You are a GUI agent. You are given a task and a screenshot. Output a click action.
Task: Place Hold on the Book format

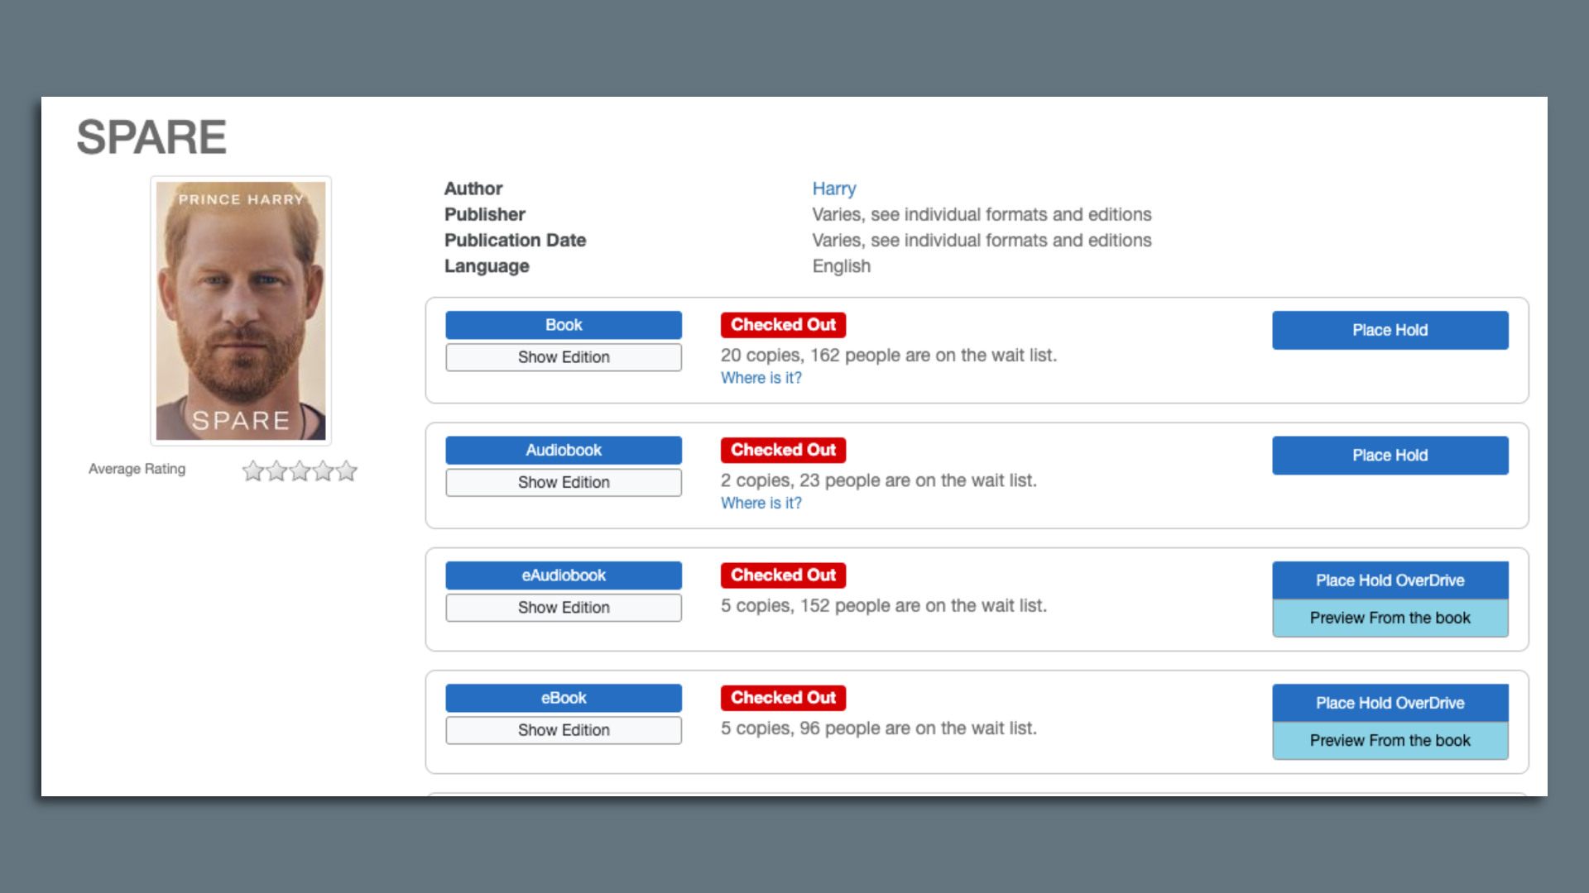pyautogui.click(x=1390, y=330)
